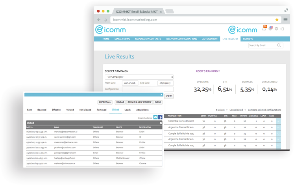Click the TRANSPORT column header
294x185 pixels.
98,127
